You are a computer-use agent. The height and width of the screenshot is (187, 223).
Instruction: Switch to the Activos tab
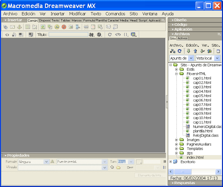183,38
